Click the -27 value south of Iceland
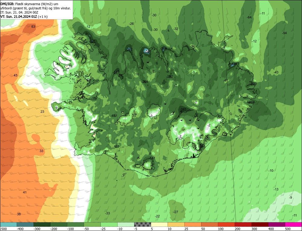 pos(176,212)
